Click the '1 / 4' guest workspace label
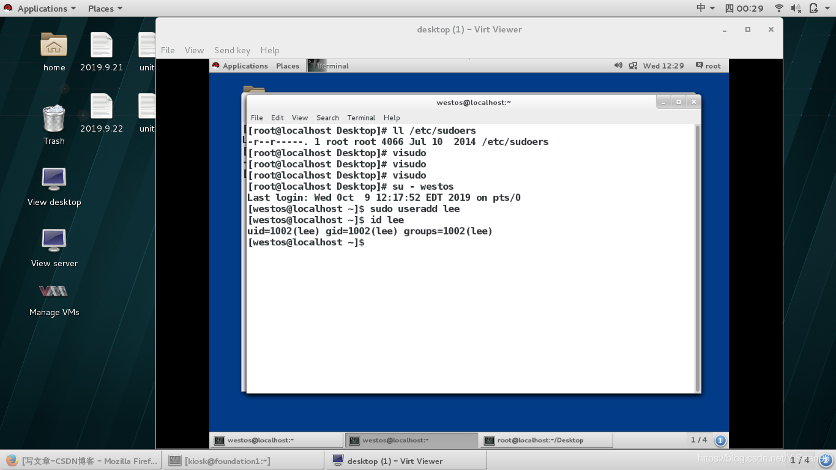Image resolution: width=836 pixels, height=470 pixels. 699,440
